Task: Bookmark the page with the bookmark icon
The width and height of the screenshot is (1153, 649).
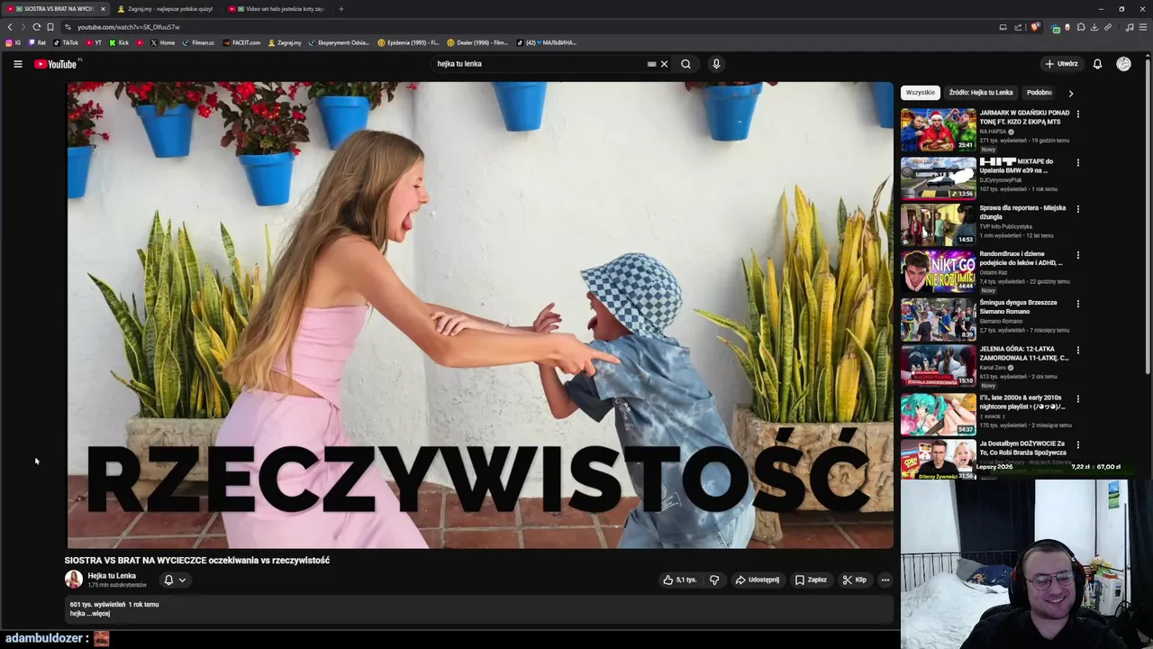Action: coord(50,27)
